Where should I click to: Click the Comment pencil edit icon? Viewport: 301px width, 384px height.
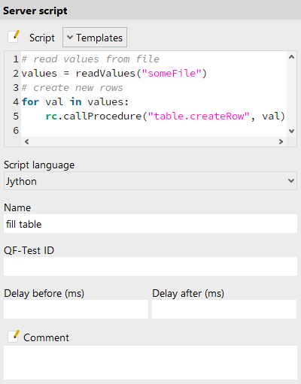(14, 337)
